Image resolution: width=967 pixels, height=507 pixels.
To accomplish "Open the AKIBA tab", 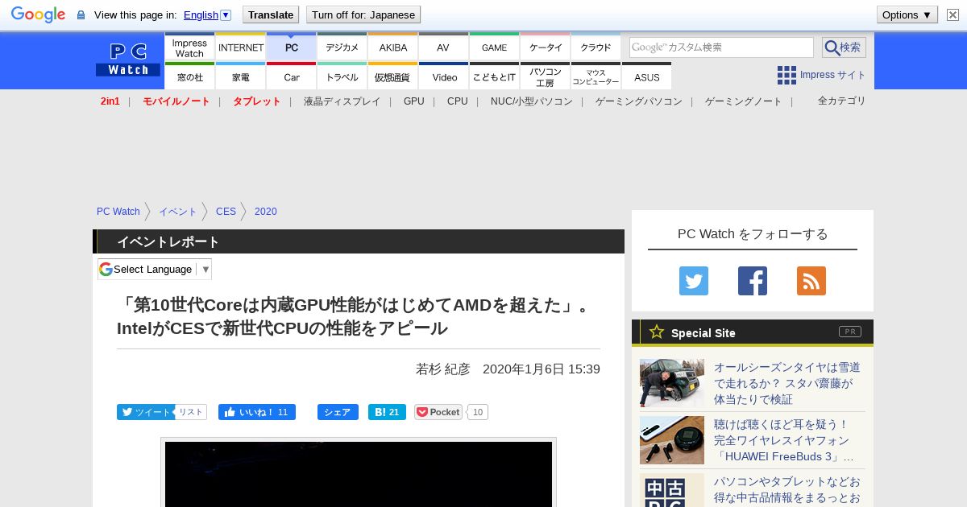I will pyautogui.click(x=393, y=47).
